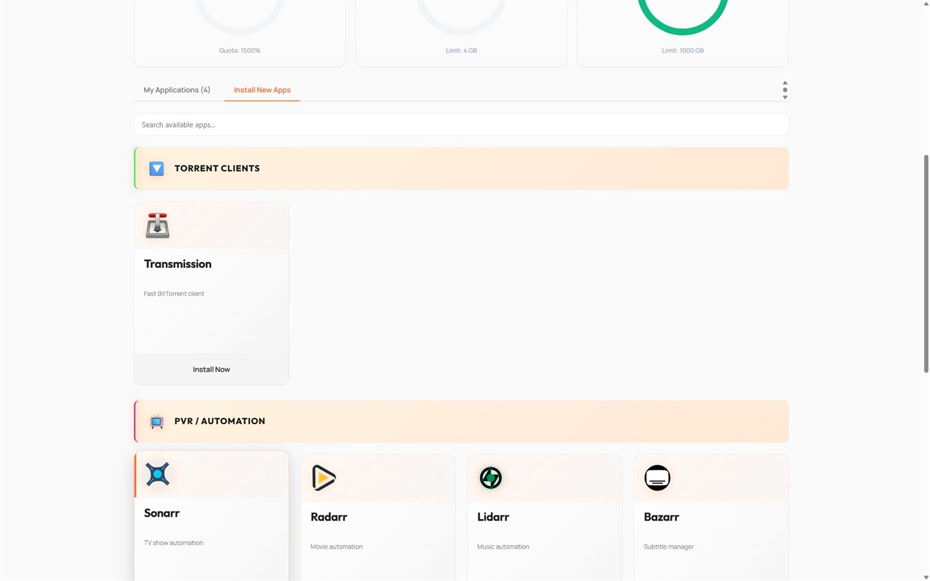Open the tab bar options icon at the right end
Viewport: 930px width, 581px height.
785,90
